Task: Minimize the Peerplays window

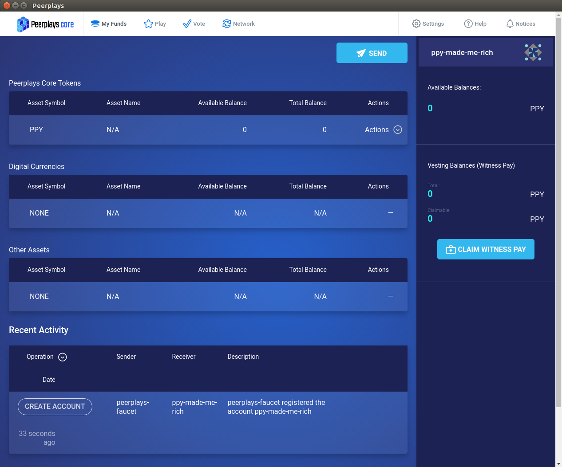Action: 15,5
